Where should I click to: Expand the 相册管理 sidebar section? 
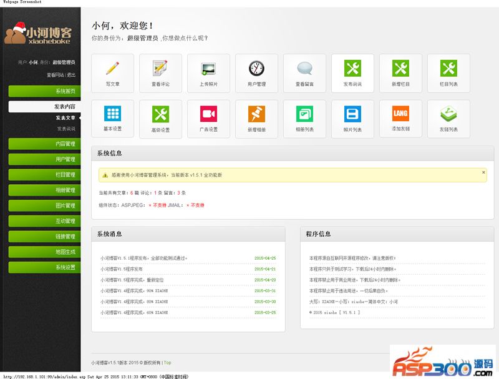click(45, 190)
